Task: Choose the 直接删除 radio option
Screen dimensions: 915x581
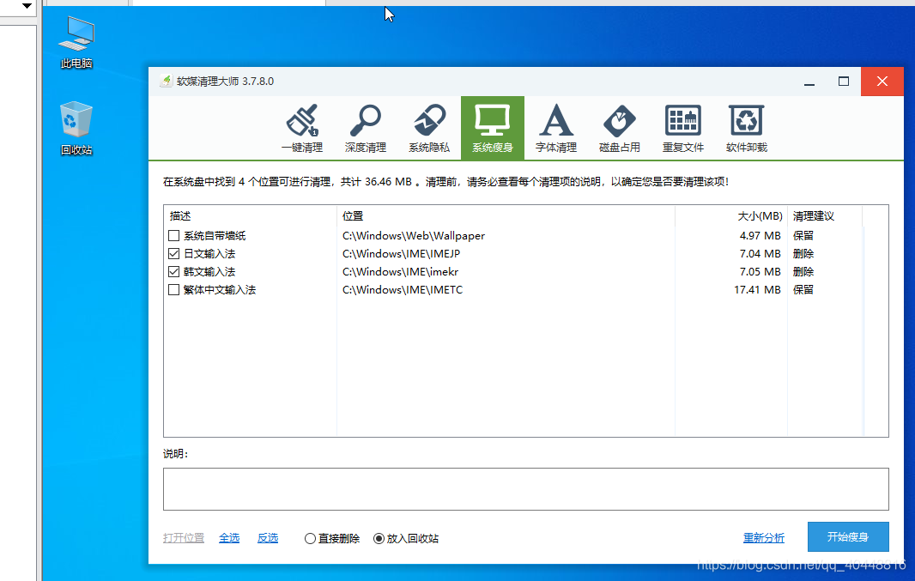Action: coord(332,538)
